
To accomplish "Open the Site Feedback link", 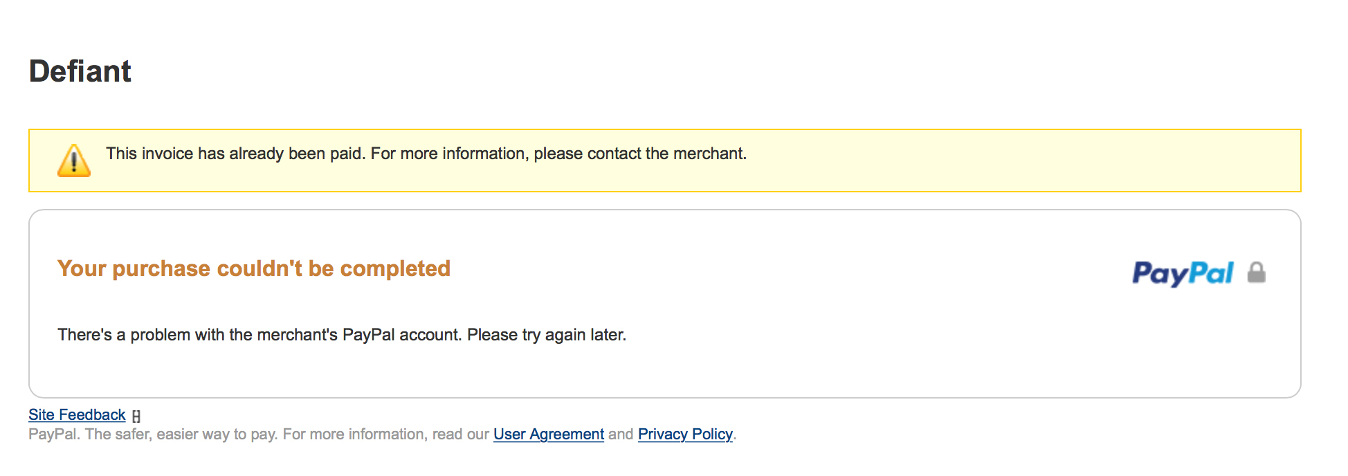I will click(x=77, y=414).
